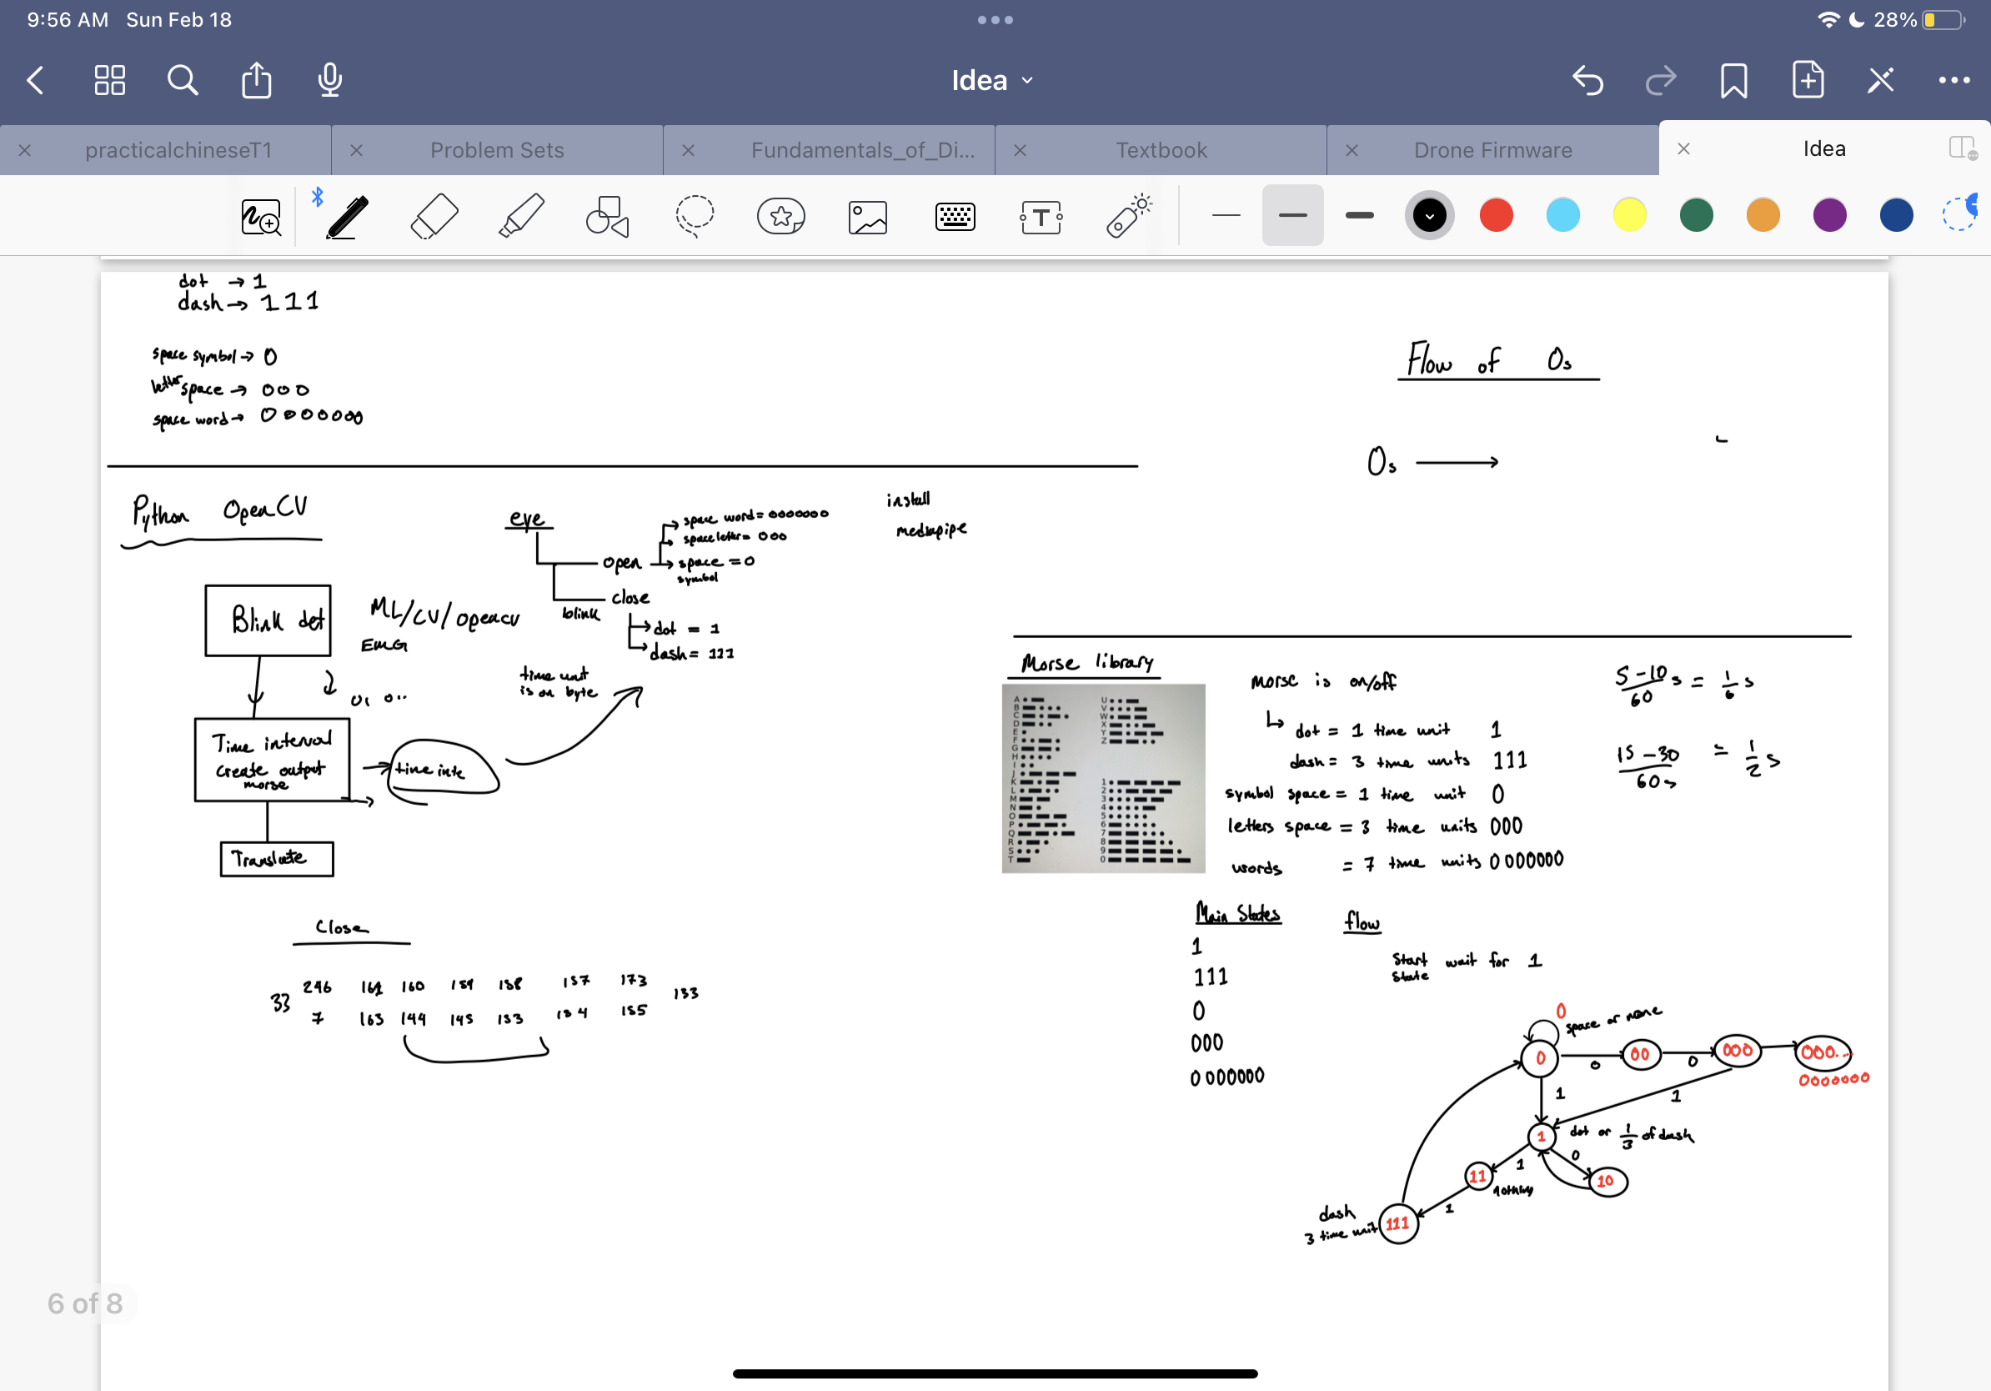Activate the Laser pointer tool
Image resolution: width=1991 pixels, height=1391 pixels.
(1128, 216)
